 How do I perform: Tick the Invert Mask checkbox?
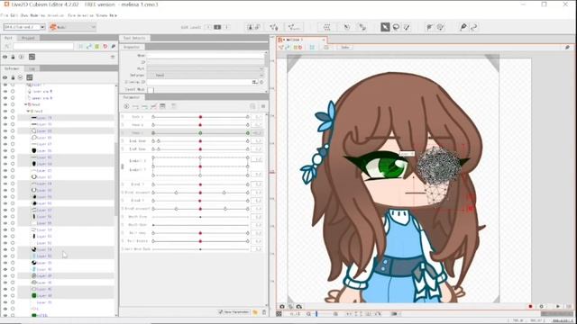(x=151, y=90)
